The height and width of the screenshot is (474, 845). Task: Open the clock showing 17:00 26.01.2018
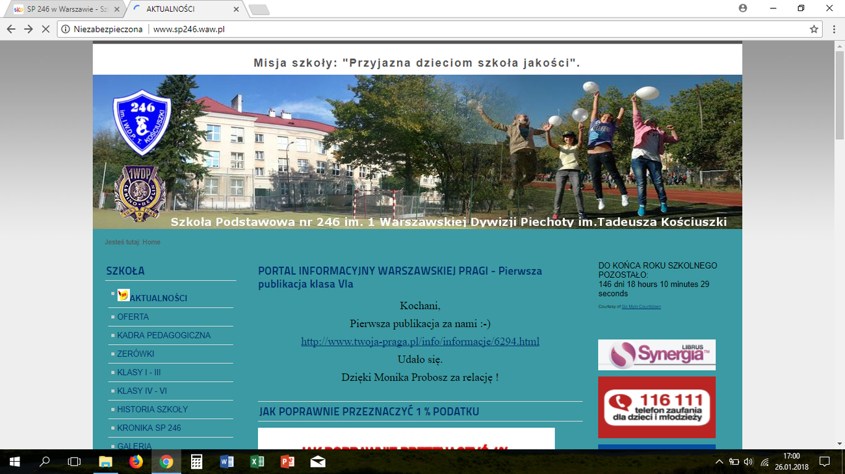point(792,462)
